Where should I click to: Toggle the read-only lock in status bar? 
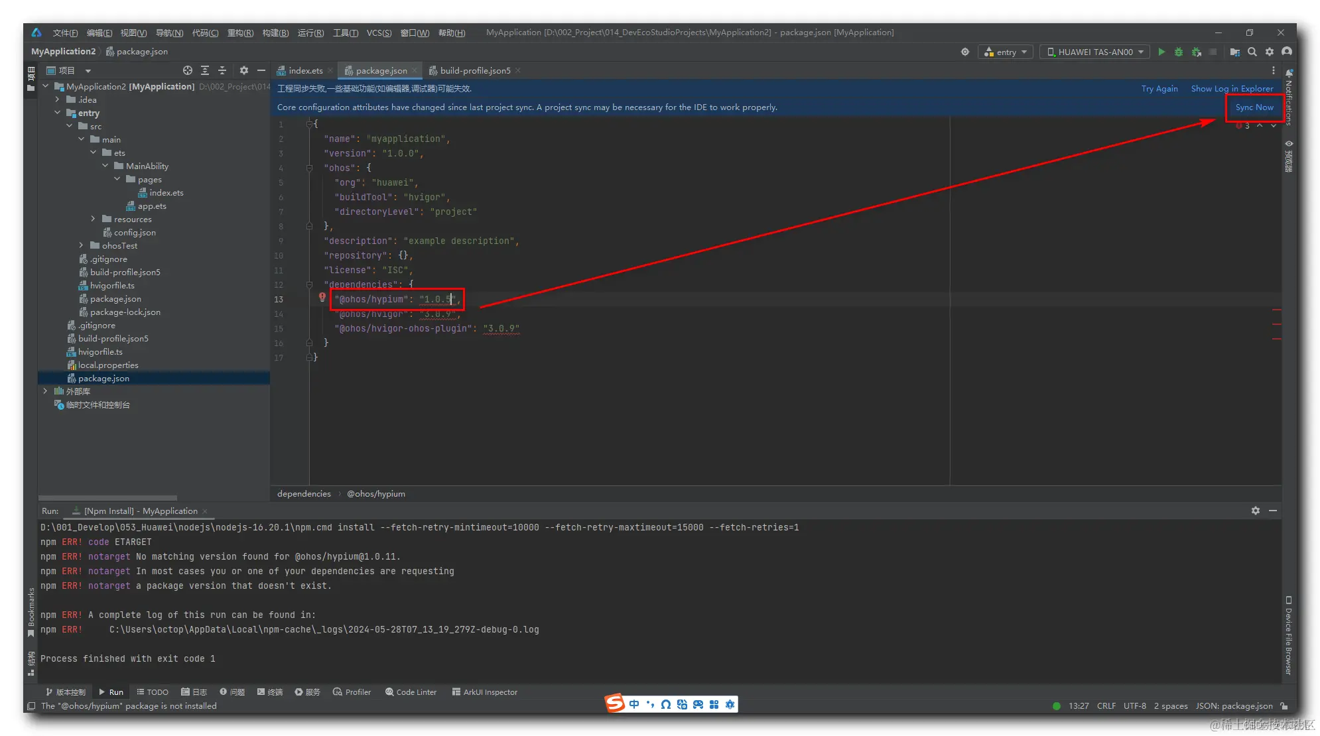[1285, 706]
